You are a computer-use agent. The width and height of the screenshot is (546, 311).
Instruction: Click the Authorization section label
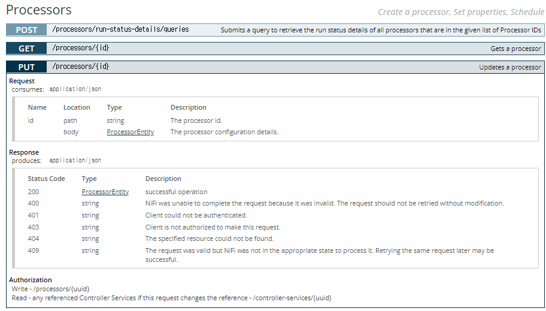tap(31, 280)
